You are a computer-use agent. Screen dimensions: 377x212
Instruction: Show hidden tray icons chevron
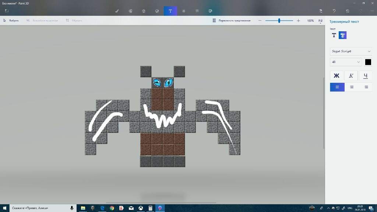tap(328, 208)
